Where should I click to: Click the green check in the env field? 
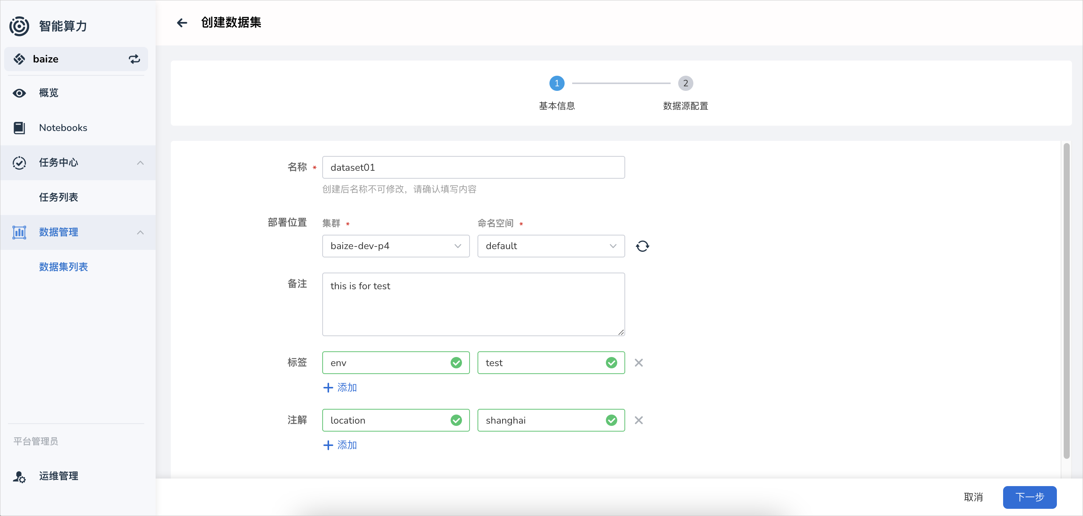click(456, 363)
